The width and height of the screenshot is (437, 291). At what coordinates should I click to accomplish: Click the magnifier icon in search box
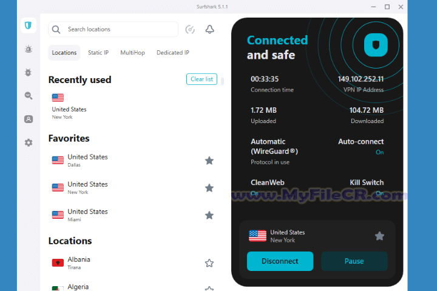pos(56,30)
